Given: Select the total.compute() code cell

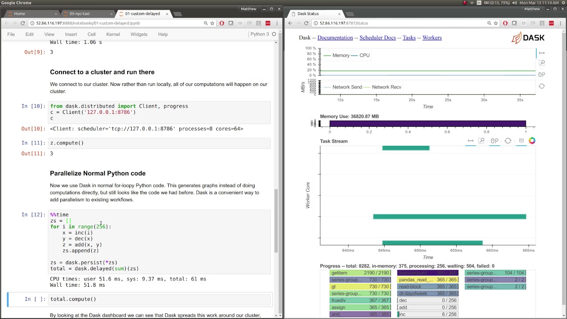Looking at the screenshot, I should [x=159, y=299].
